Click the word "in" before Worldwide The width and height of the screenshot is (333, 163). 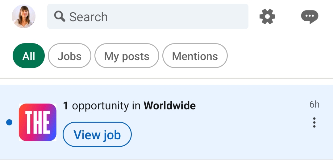pyautogui.click(x=136, y=106)
